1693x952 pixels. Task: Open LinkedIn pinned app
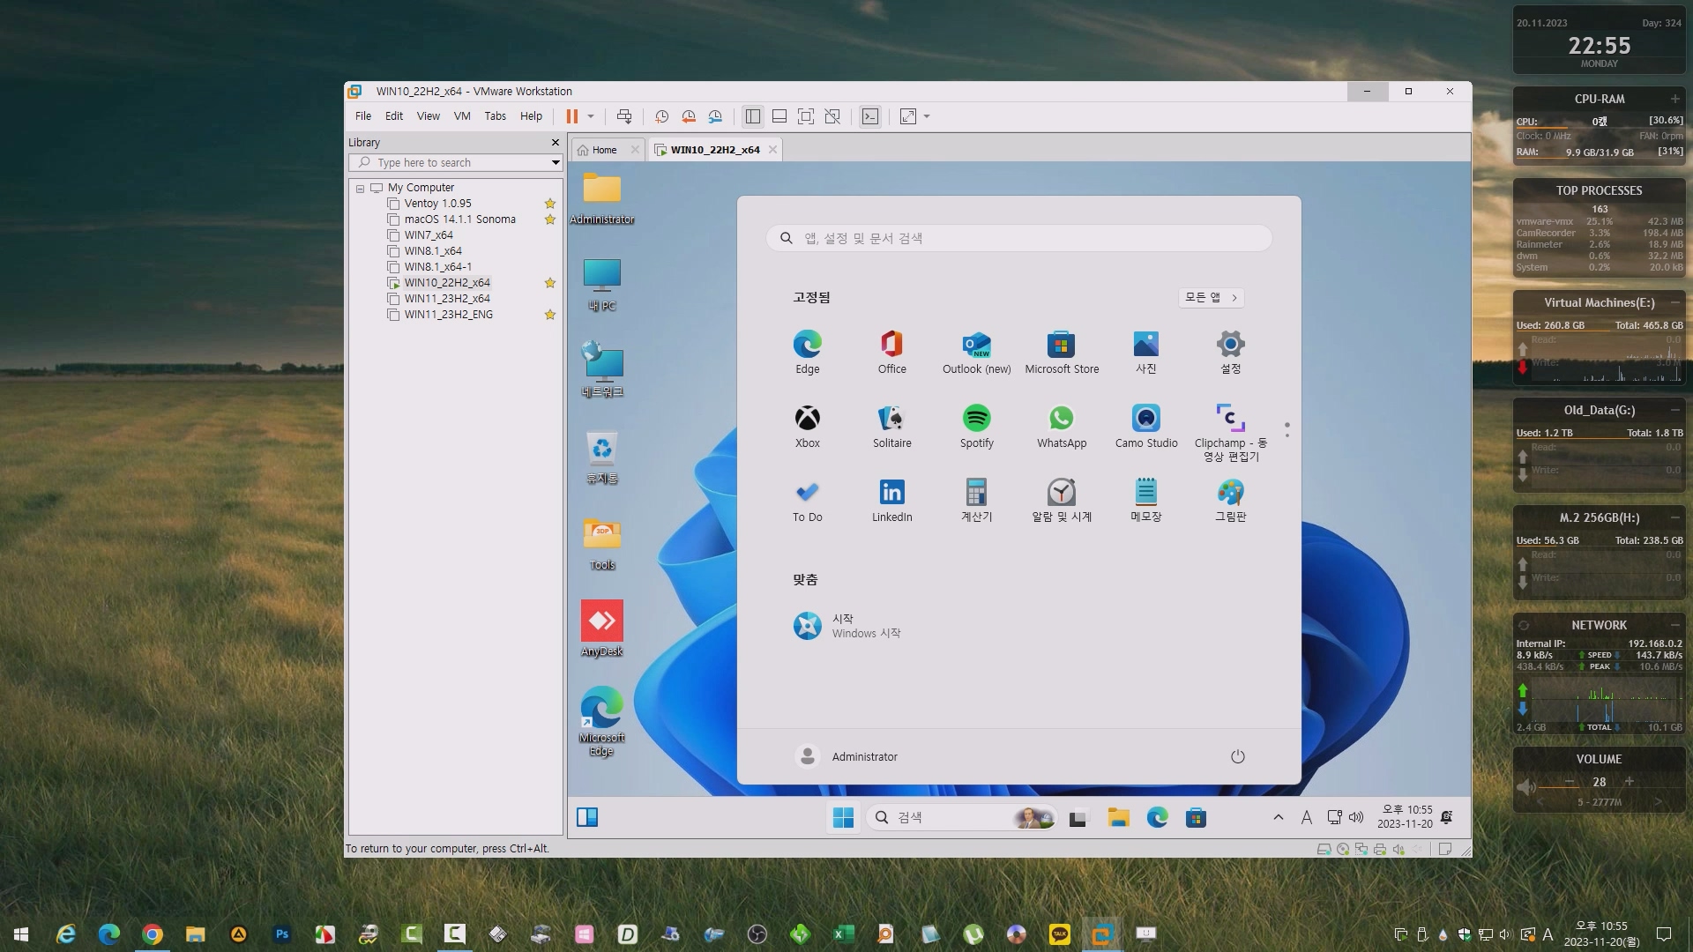click(891, 500)
